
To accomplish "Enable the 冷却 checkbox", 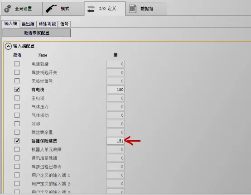I will click(x=17, y=124).
